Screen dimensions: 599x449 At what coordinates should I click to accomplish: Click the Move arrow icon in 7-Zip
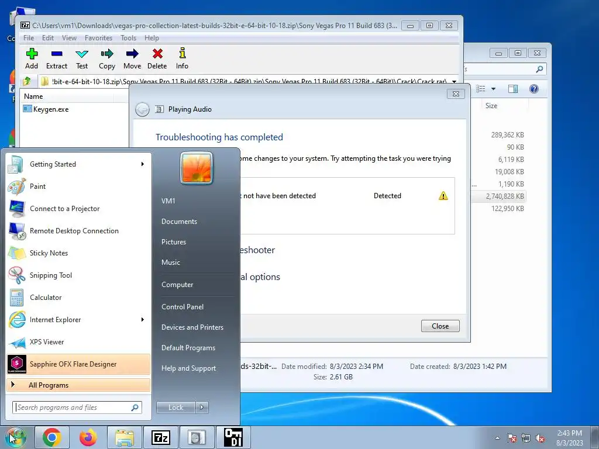(x=132, y=59)
